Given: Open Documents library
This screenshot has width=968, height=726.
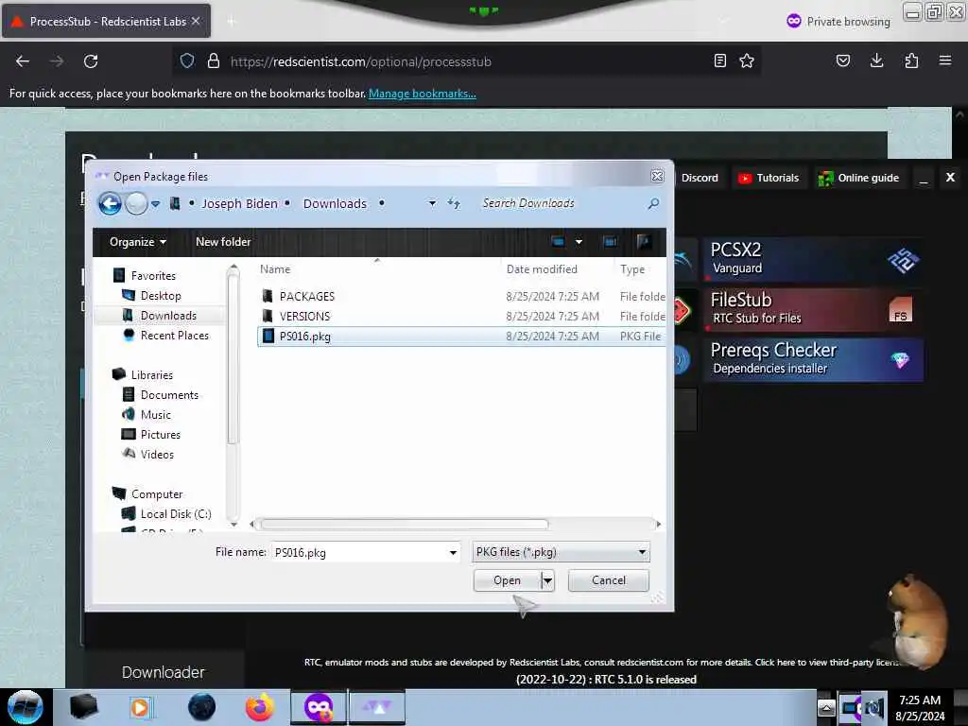Looking at the screenshot, I should [169, 395].
